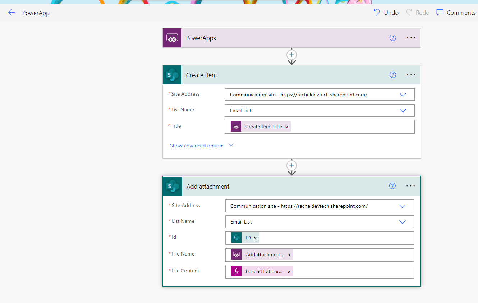Click the Undo button

pos(386,13)
